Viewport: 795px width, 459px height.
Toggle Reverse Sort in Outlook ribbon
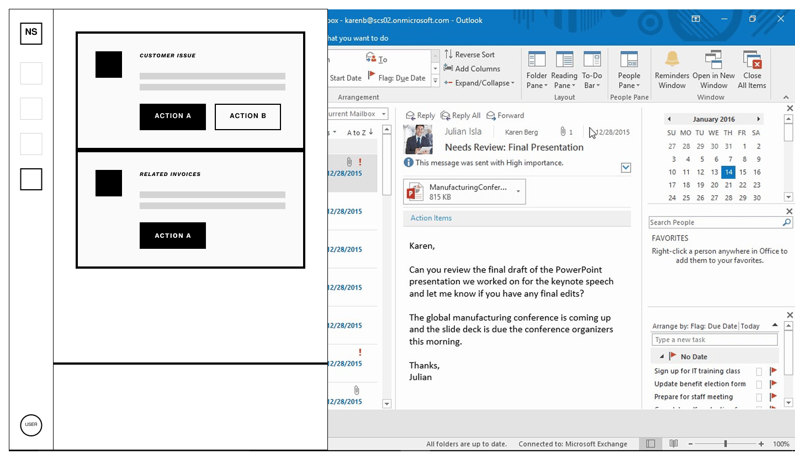point(470,55)
